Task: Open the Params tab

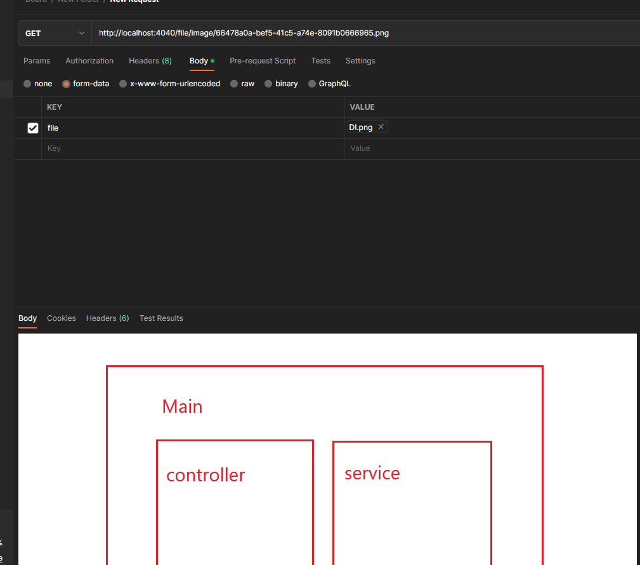Action: tap(37, 61)
